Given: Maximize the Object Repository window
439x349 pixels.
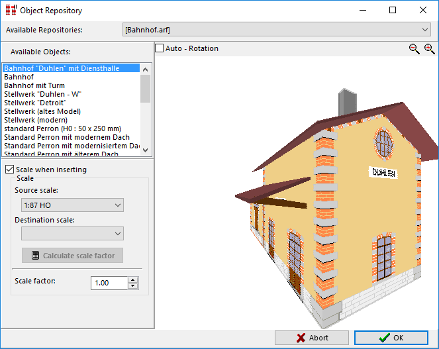Looking at the screenshot, I should [393, 11].
